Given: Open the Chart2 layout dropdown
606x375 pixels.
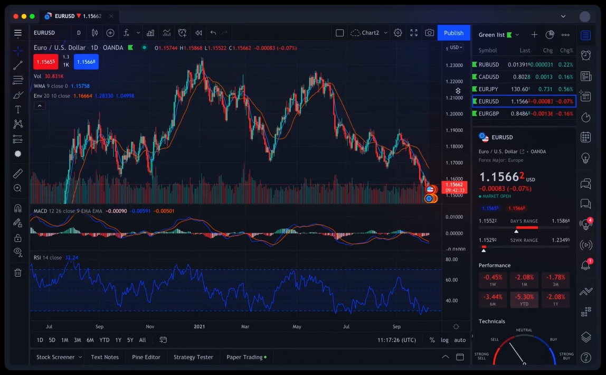Looking at the screenshot, I should tap(369, 33).
